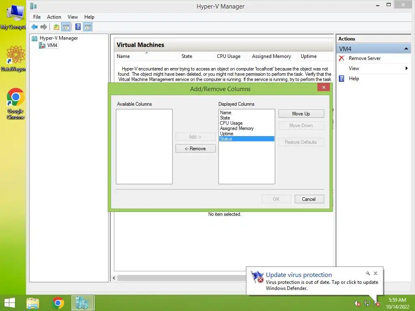This screenshot has height=311, width=415.
Task: Sort by the Name column header
Action: [x=146, y=56]
